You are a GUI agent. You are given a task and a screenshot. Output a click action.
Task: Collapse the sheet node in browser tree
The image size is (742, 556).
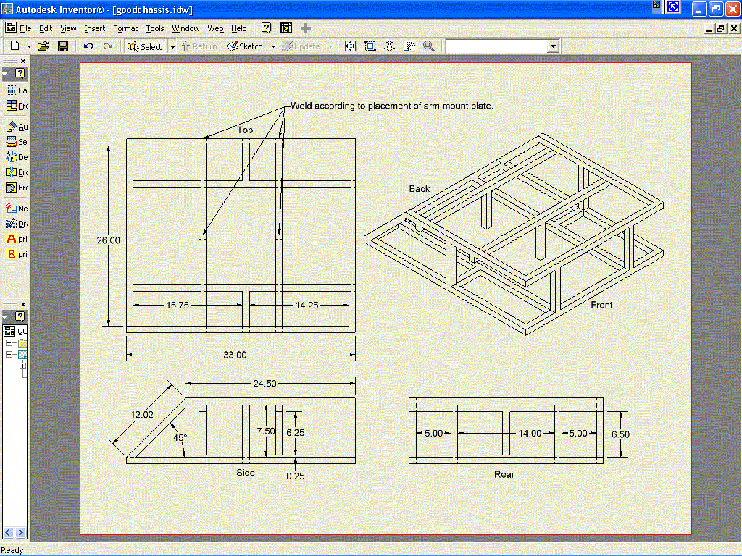tap(9, 355)
